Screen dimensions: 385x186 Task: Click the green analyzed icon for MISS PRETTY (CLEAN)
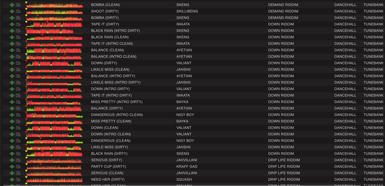[12, 121]
